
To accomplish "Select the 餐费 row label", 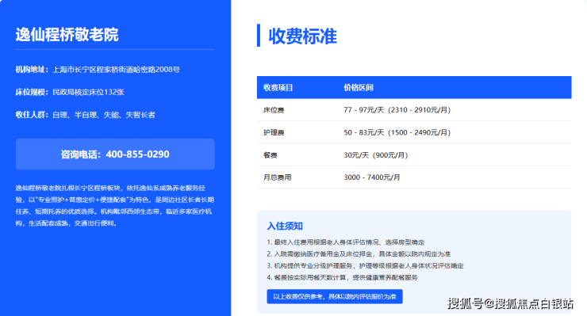I will (270, 154).
